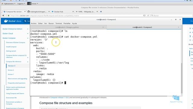Open Environment file sidebar link

(11, 98)
